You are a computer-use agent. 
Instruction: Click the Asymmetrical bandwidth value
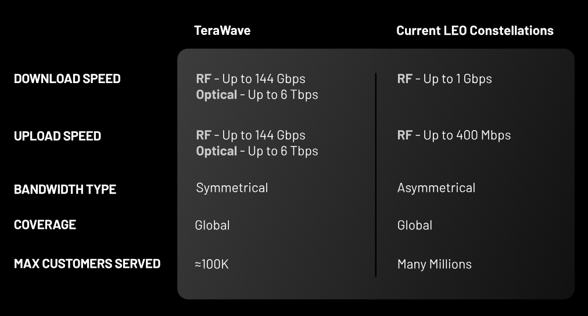(x=436, y=188)
